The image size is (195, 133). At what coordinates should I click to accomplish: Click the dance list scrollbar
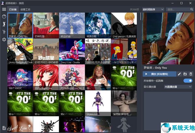tap(141, 16)
